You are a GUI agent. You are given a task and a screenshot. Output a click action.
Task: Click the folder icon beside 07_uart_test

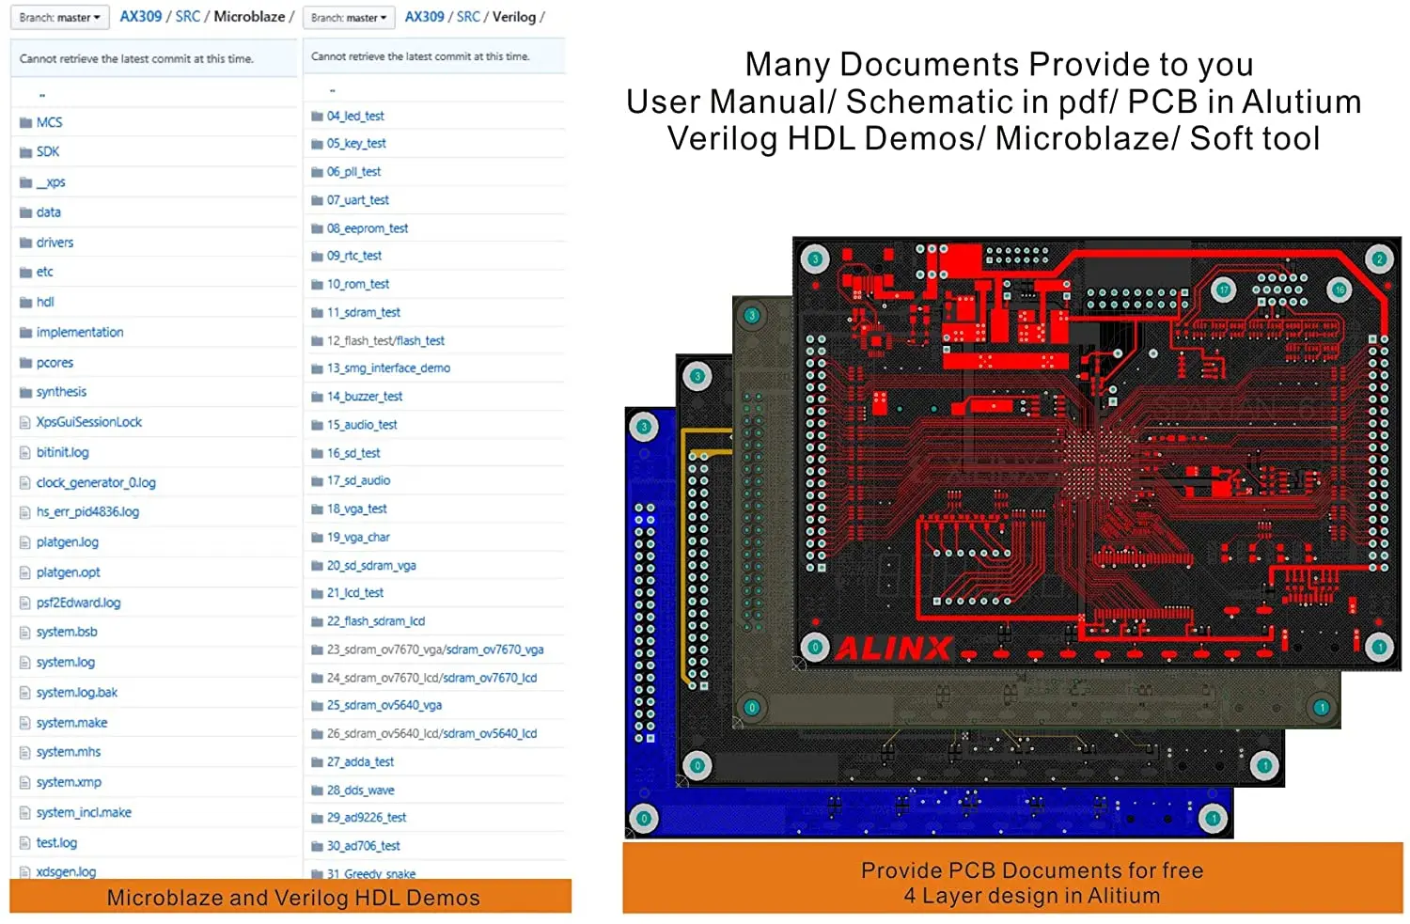317,200
